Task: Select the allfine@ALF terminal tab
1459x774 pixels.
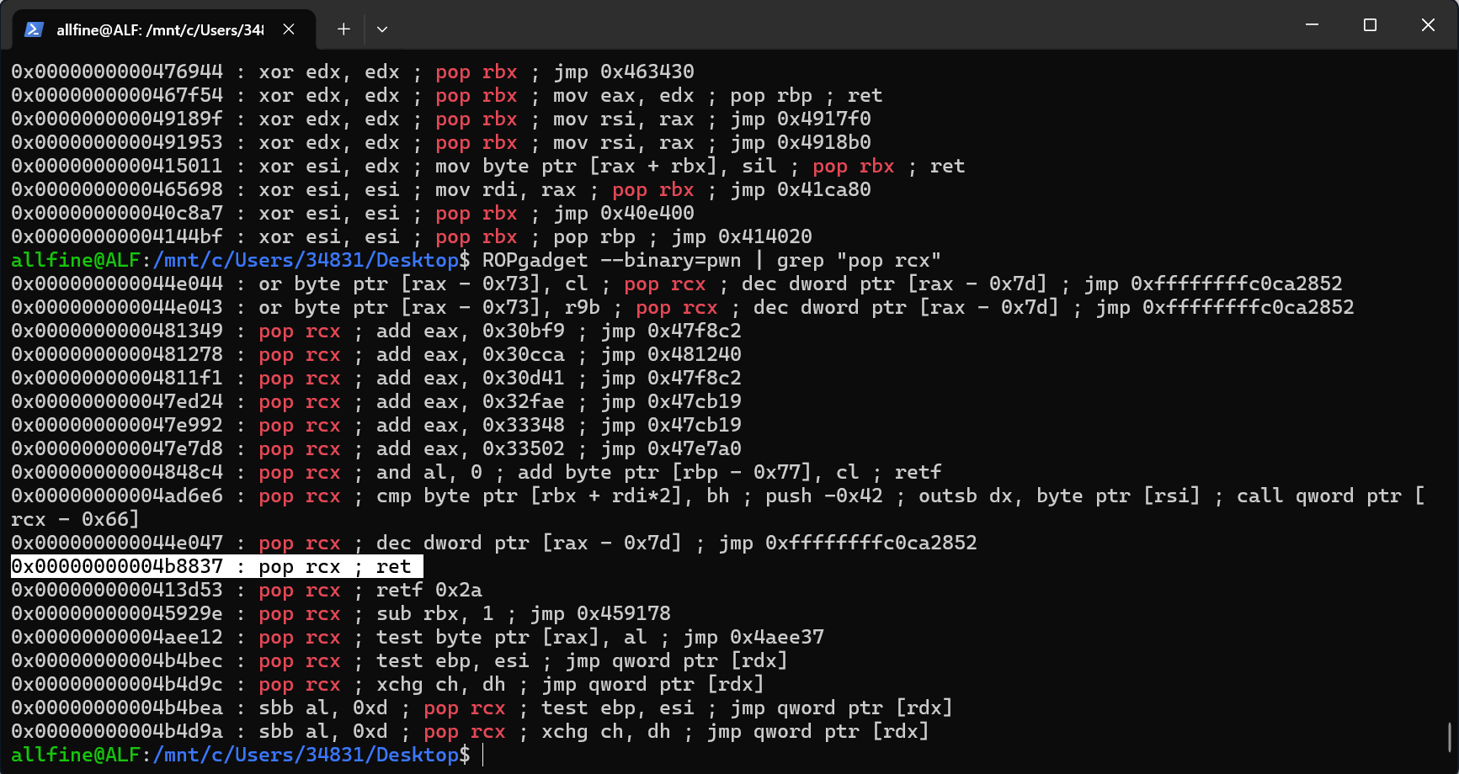Action: pyautogui.click(x=164, y=29)
